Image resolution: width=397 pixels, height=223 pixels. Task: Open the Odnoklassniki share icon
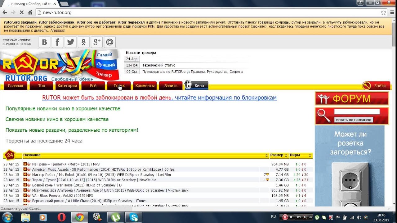pos(83,42)
